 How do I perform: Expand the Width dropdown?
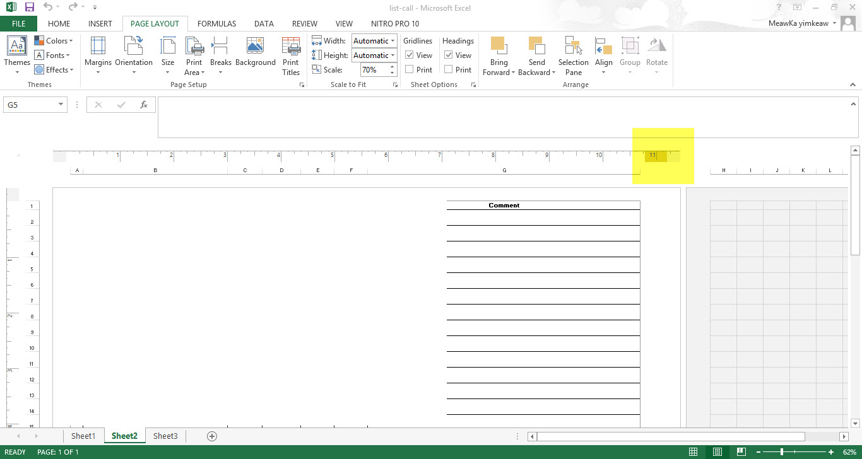tap(393, 41)
